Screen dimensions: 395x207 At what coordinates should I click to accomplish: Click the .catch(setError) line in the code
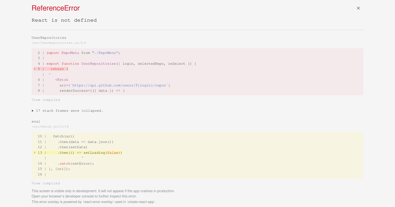(76, 163)
